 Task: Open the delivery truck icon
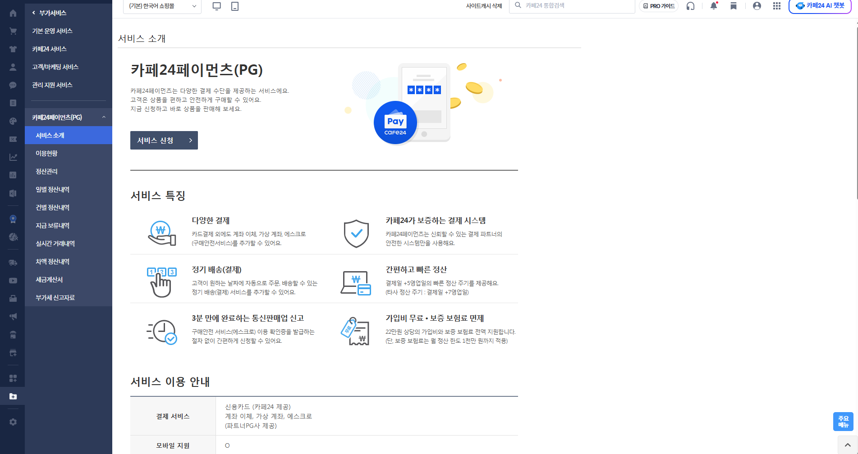tap(13, 263)
